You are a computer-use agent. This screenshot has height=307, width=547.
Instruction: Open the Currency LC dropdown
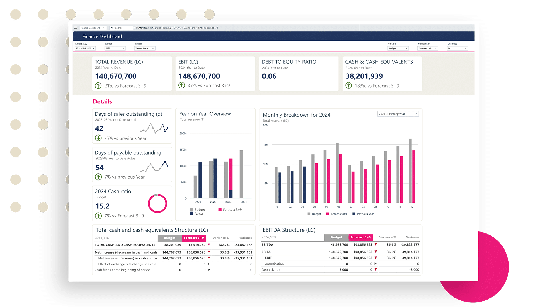click(x=458, y=48)
